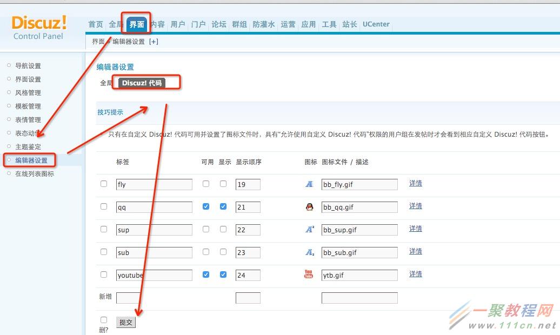Click the [+] link beside breadcrumb
The width and height of the screenshot is (560, 335).
pyautogui.click(x=154, y=42)
